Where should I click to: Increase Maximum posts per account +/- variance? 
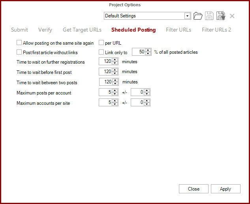pyautogui.click(x=147, y=91)
